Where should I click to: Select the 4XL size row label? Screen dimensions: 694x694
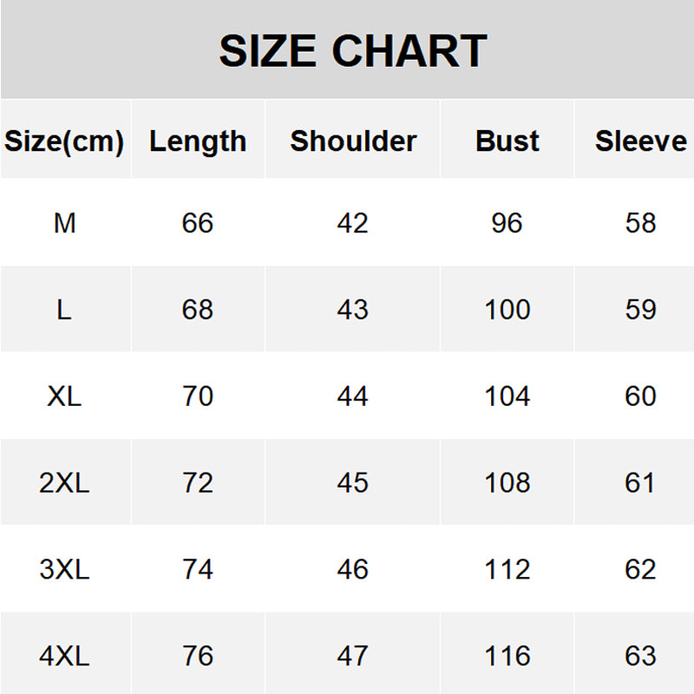[x=64, y=657]
